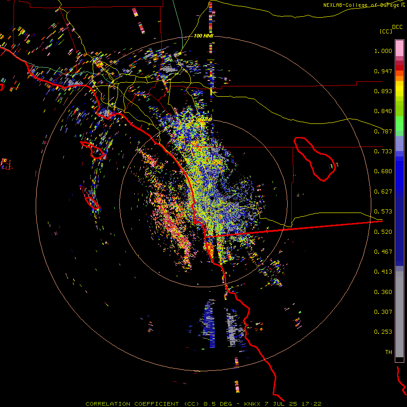Image resolution: width=407 pixels, height=407 pixels.
Task: Click the 100 NMI range ring label
Action: tap(203, 36)
